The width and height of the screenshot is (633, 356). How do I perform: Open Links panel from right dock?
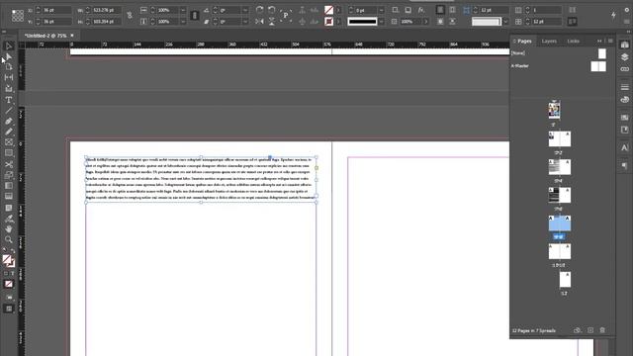(624, 69)
